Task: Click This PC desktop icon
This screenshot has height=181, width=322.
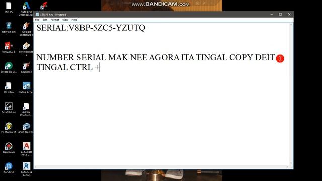Action: (9, 7)
